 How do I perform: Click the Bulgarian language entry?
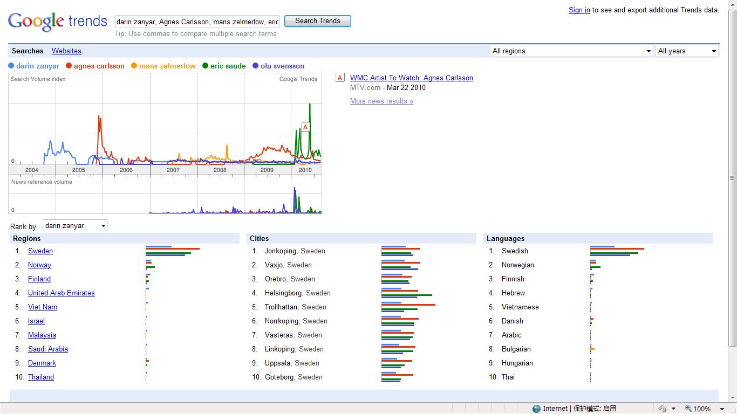click(x=516, y=349)
